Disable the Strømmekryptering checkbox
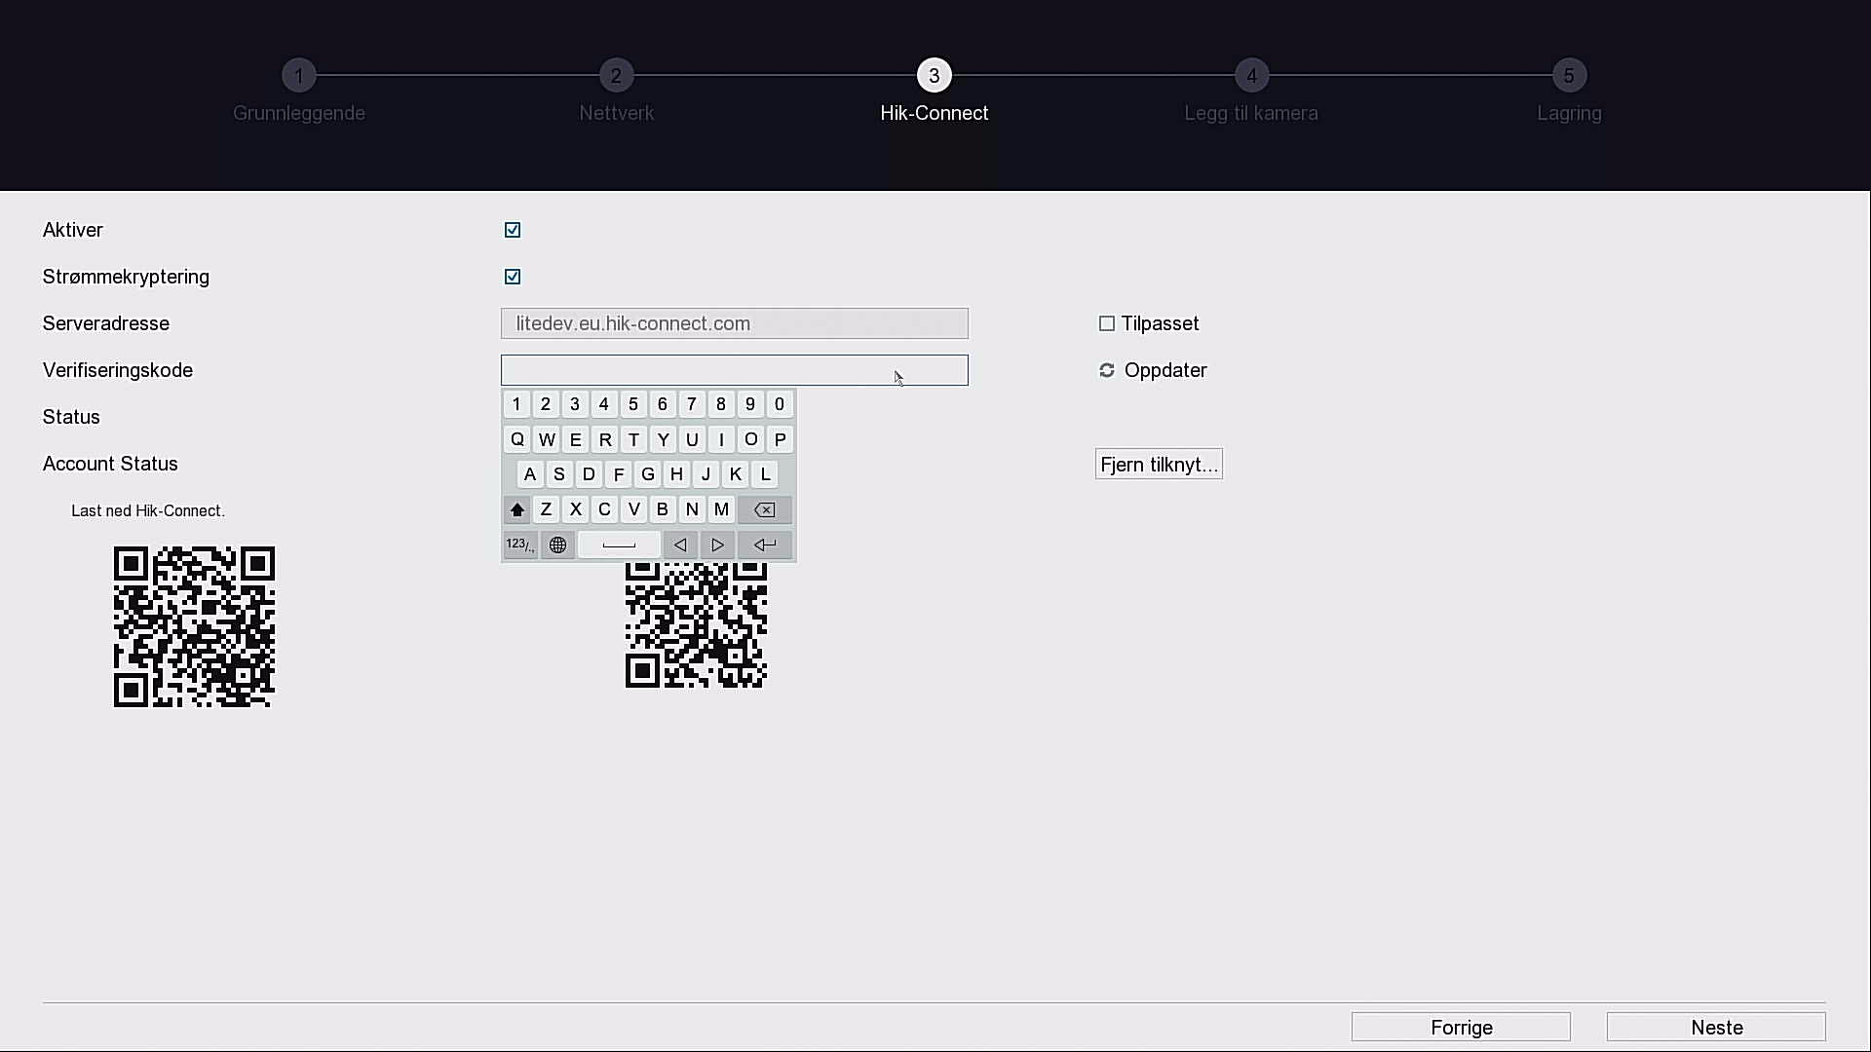Screen dimensions: 1871x1052 click(513, 277)
